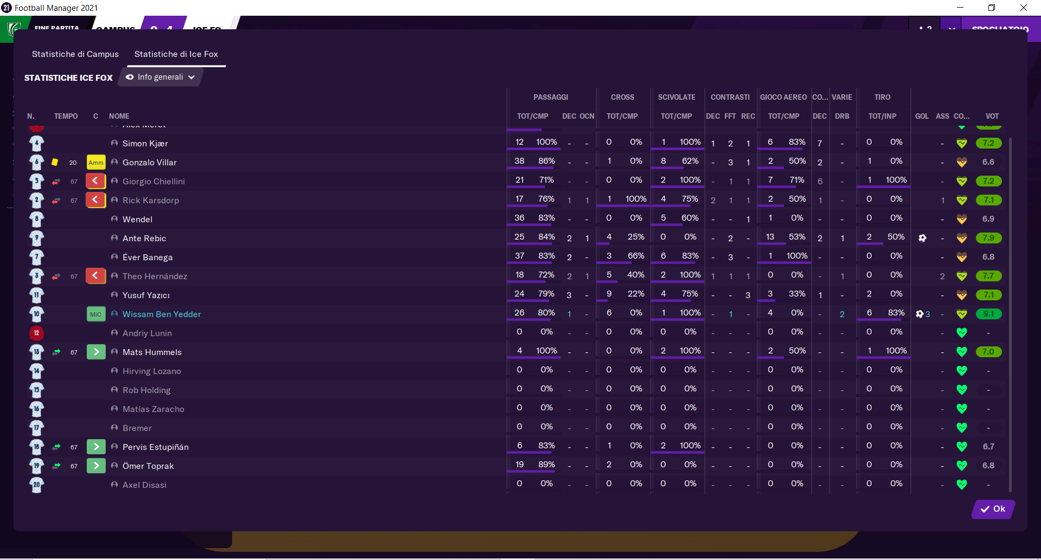
Task: Click Wendel passes value 36
Action: (x=519, y=218)
